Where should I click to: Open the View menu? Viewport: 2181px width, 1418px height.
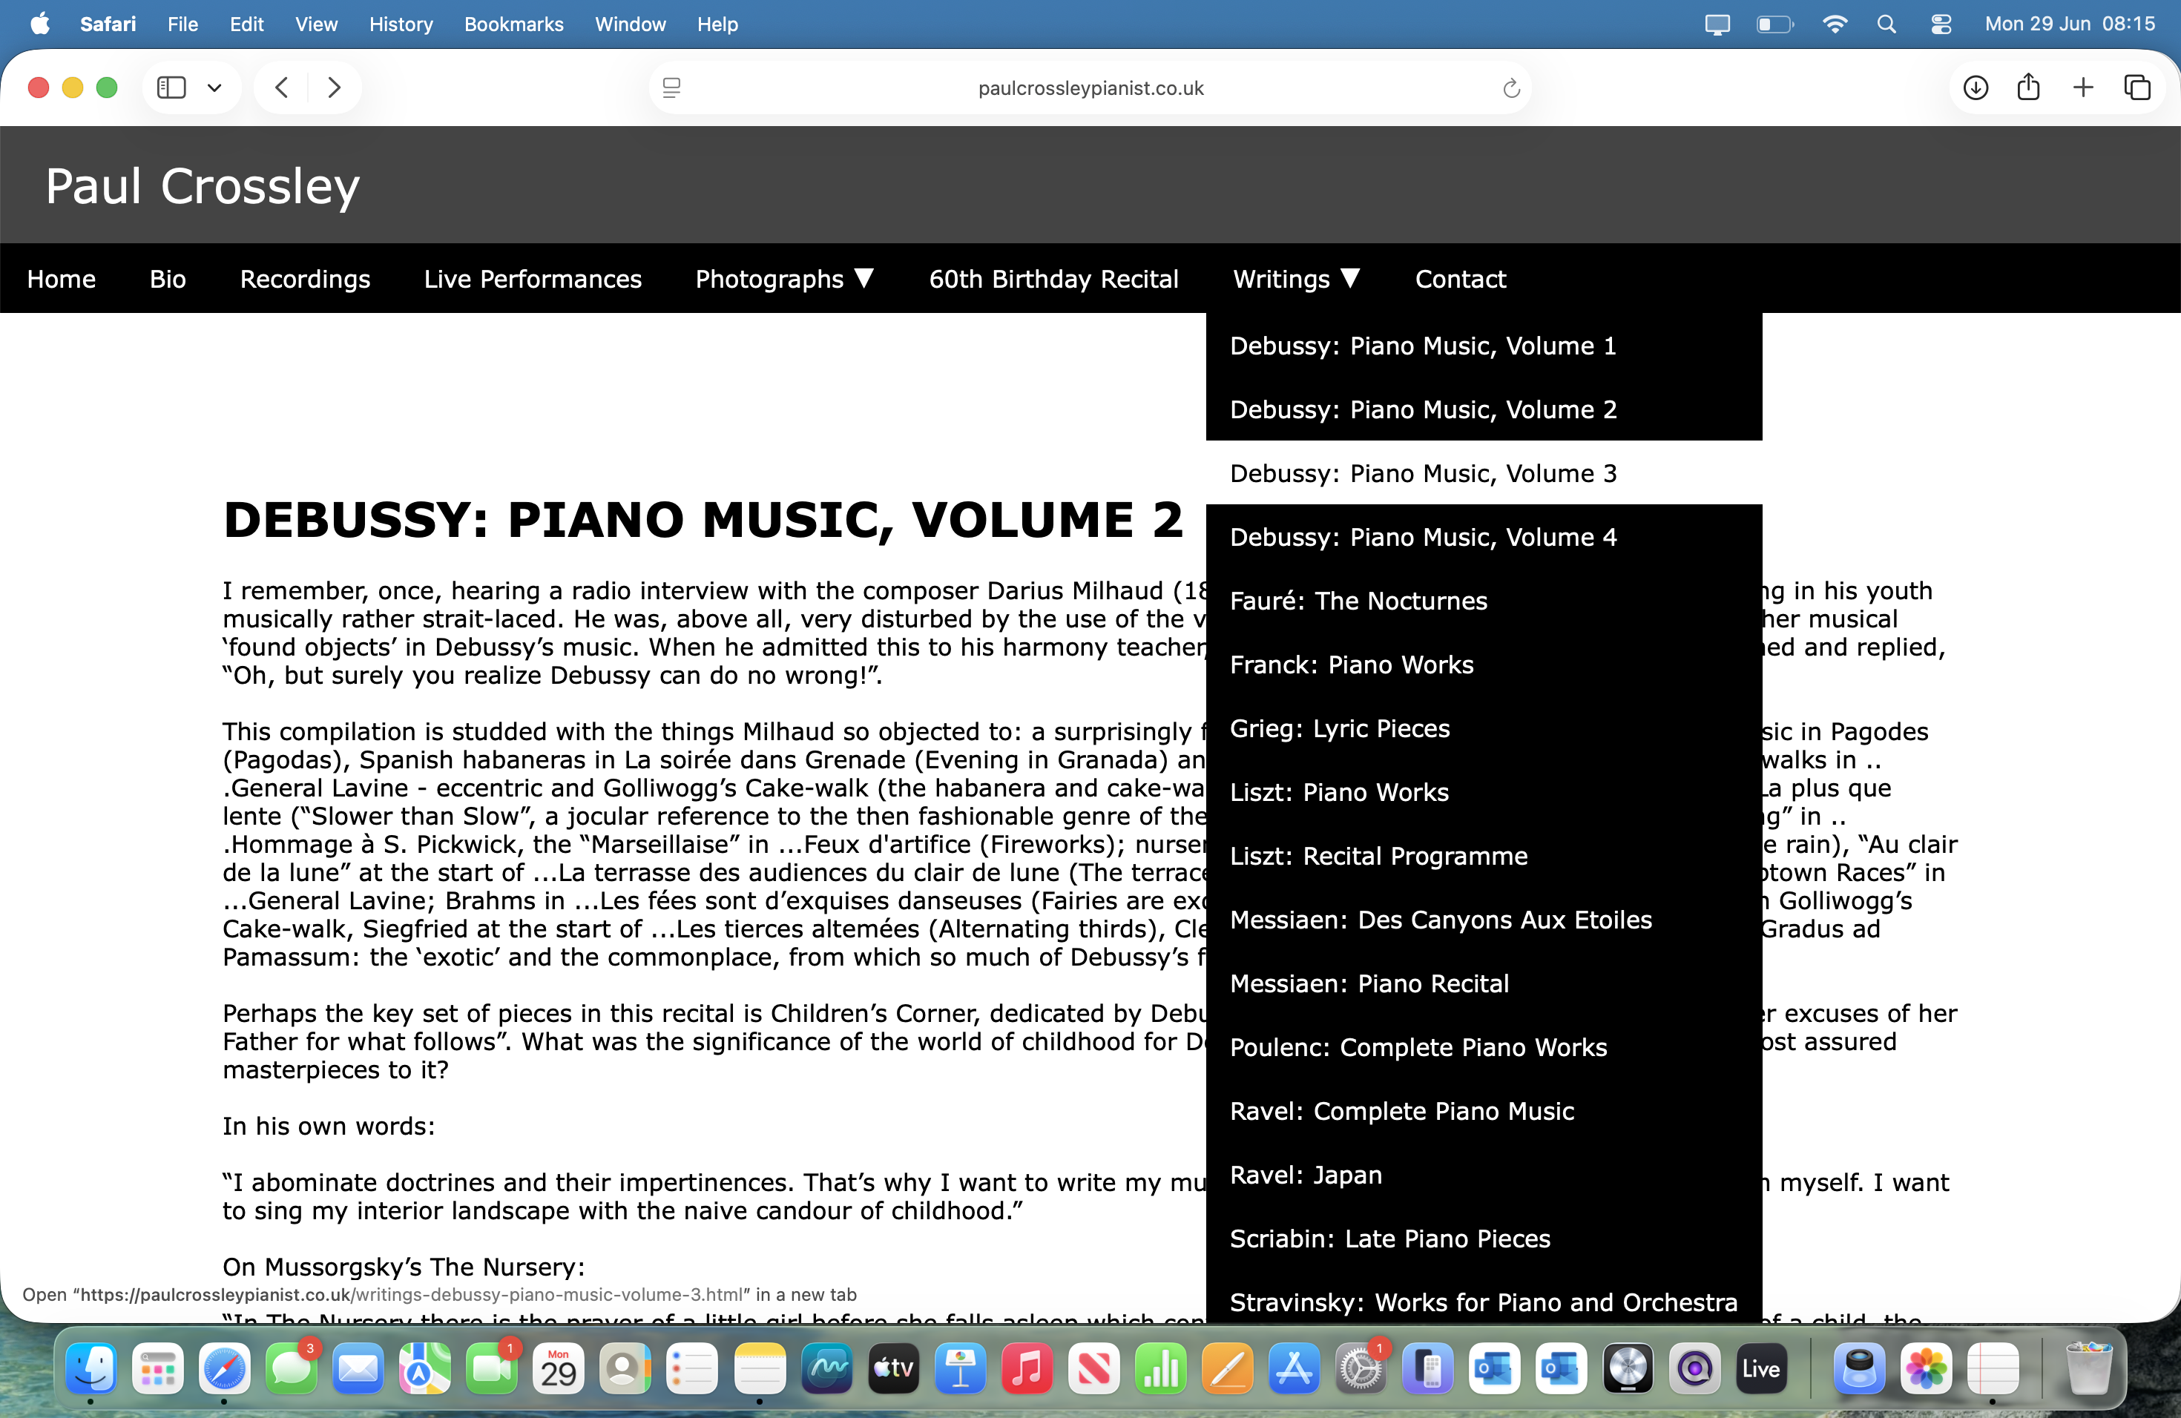316,24
